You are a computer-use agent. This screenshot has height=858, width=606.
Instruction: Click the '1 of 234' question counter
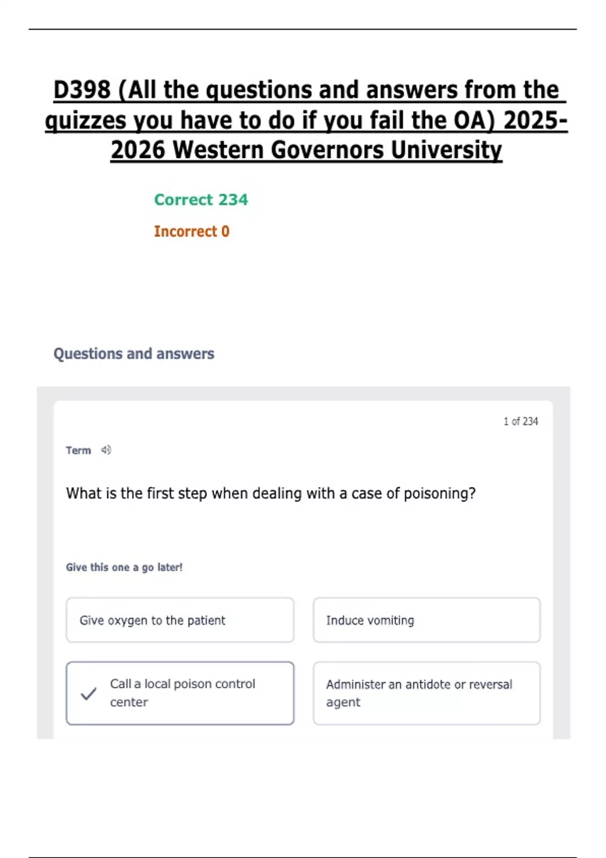pos(521,421)
